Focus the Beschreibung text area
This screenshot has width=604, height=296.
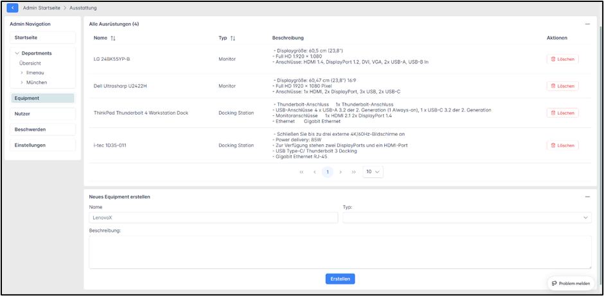(340, 252)
